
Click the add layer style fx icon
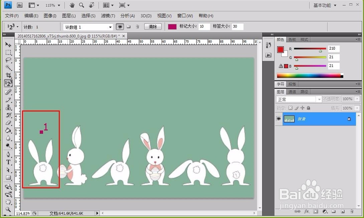[x=306, y=211]
